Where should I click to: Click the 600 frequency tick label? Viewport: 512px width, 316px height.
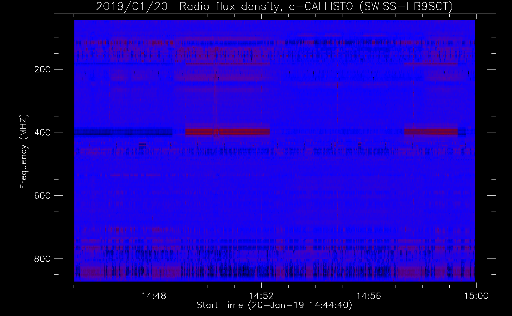pos(42,196)
